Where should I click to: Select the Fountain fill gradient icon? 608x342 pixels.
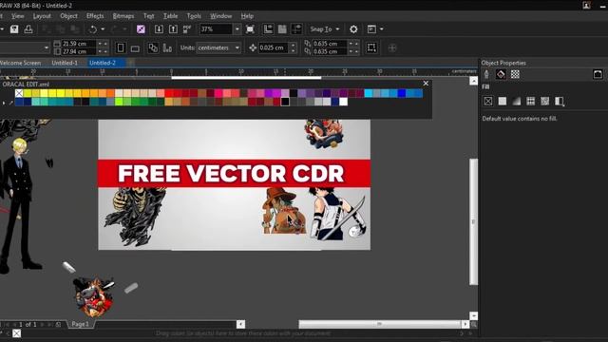click(517, 102)
